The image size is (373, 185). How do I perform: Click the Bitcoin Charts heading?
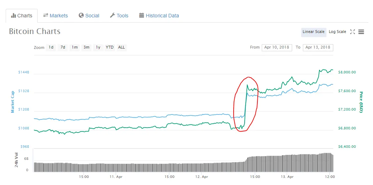coord(35,32)
